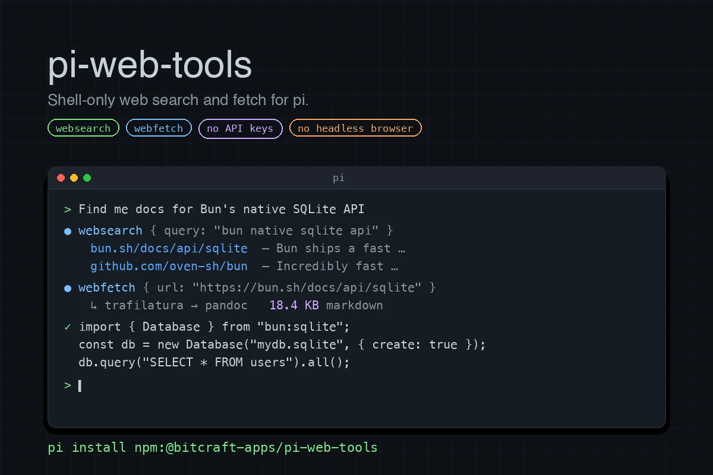
Task: Click the 'pi install npm:@bitcraft-apps/pi-web-tools' command
Action: [x=213, y=447]
